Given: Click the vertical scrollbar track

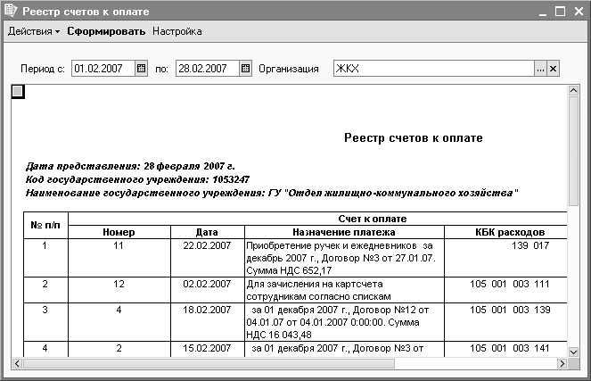Looking at the screenshot, I should pos(576,223).
